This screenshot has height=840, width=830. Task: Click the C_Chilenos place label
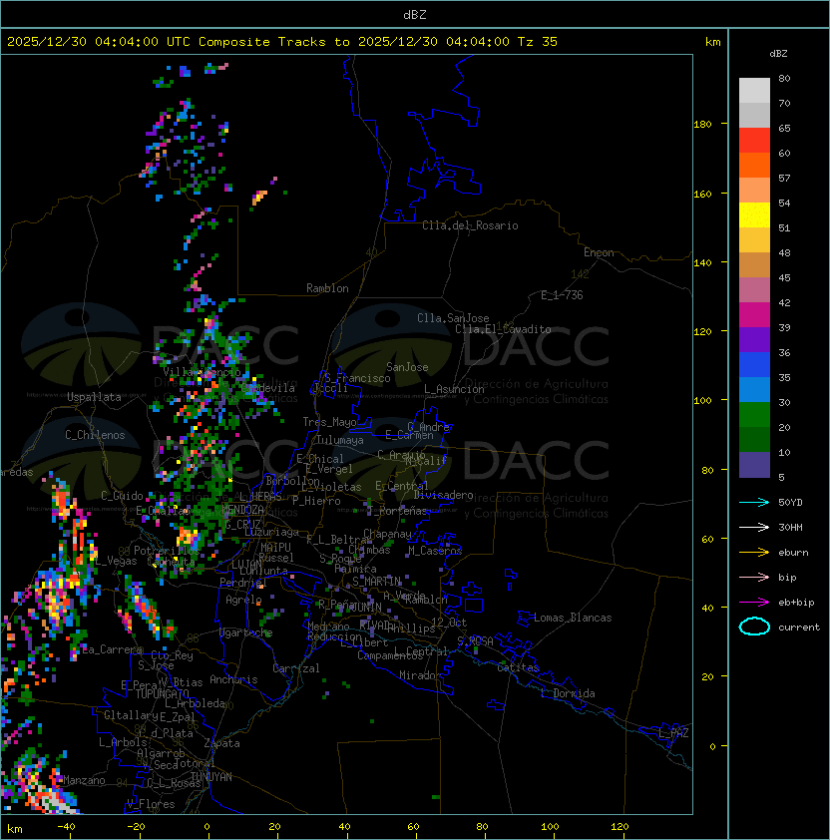95,435
